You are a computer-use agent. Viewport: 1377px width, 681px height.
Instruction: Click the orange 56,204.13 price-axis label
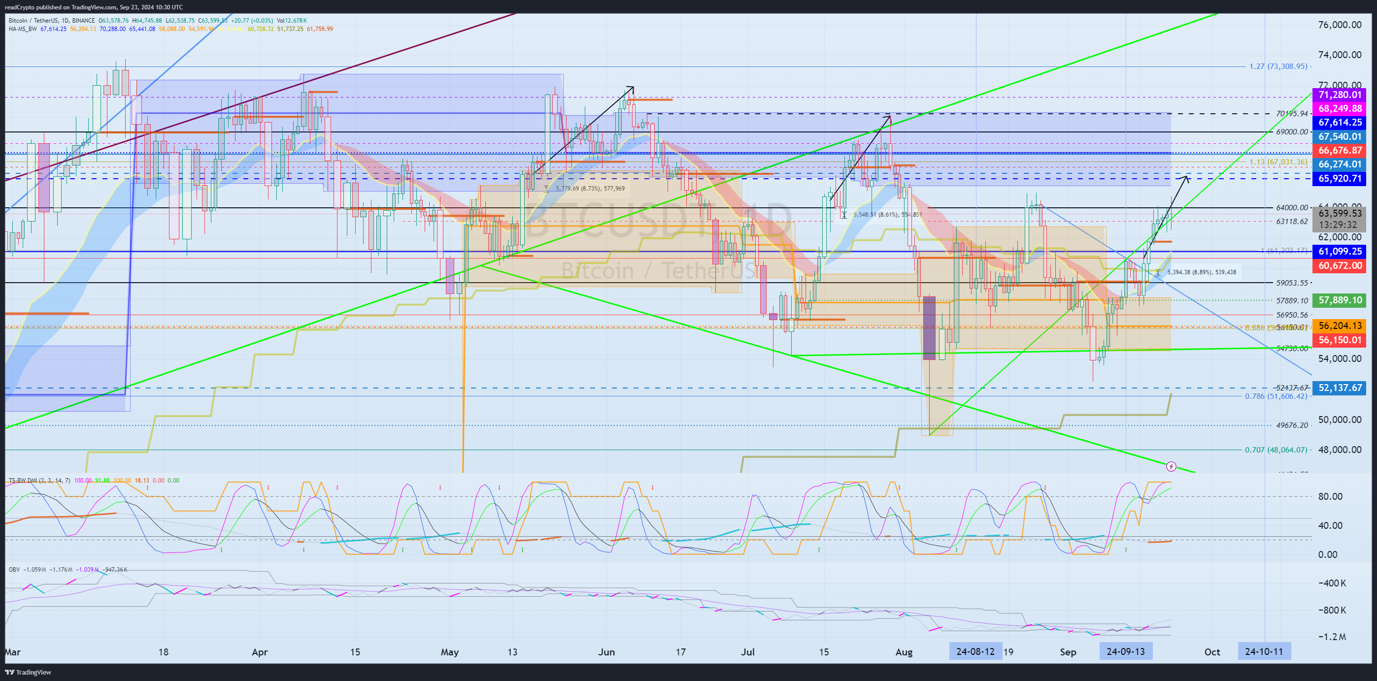(1339, 326)
